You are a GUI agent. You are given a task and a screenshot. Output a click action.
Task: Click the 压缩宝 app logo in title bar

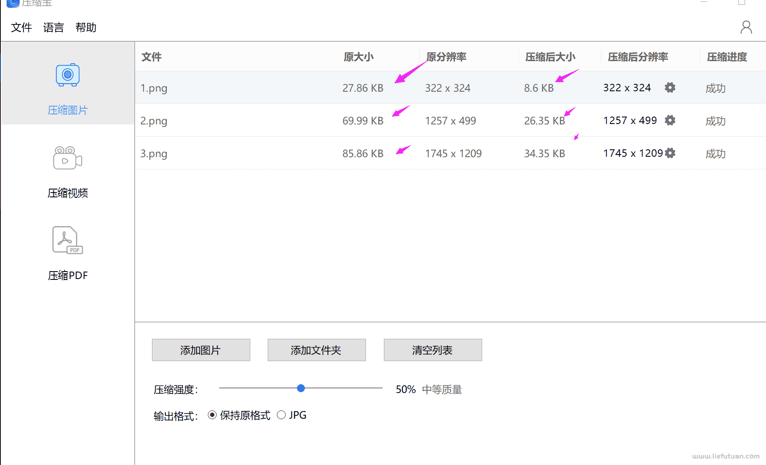click(x=13, y=3)
